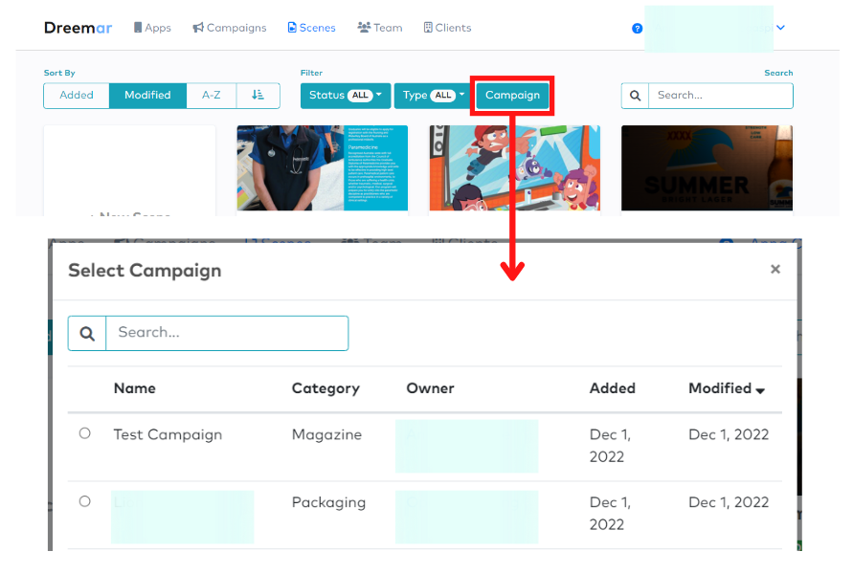Click the 'Packaging' category cell

tap(328, 503)
